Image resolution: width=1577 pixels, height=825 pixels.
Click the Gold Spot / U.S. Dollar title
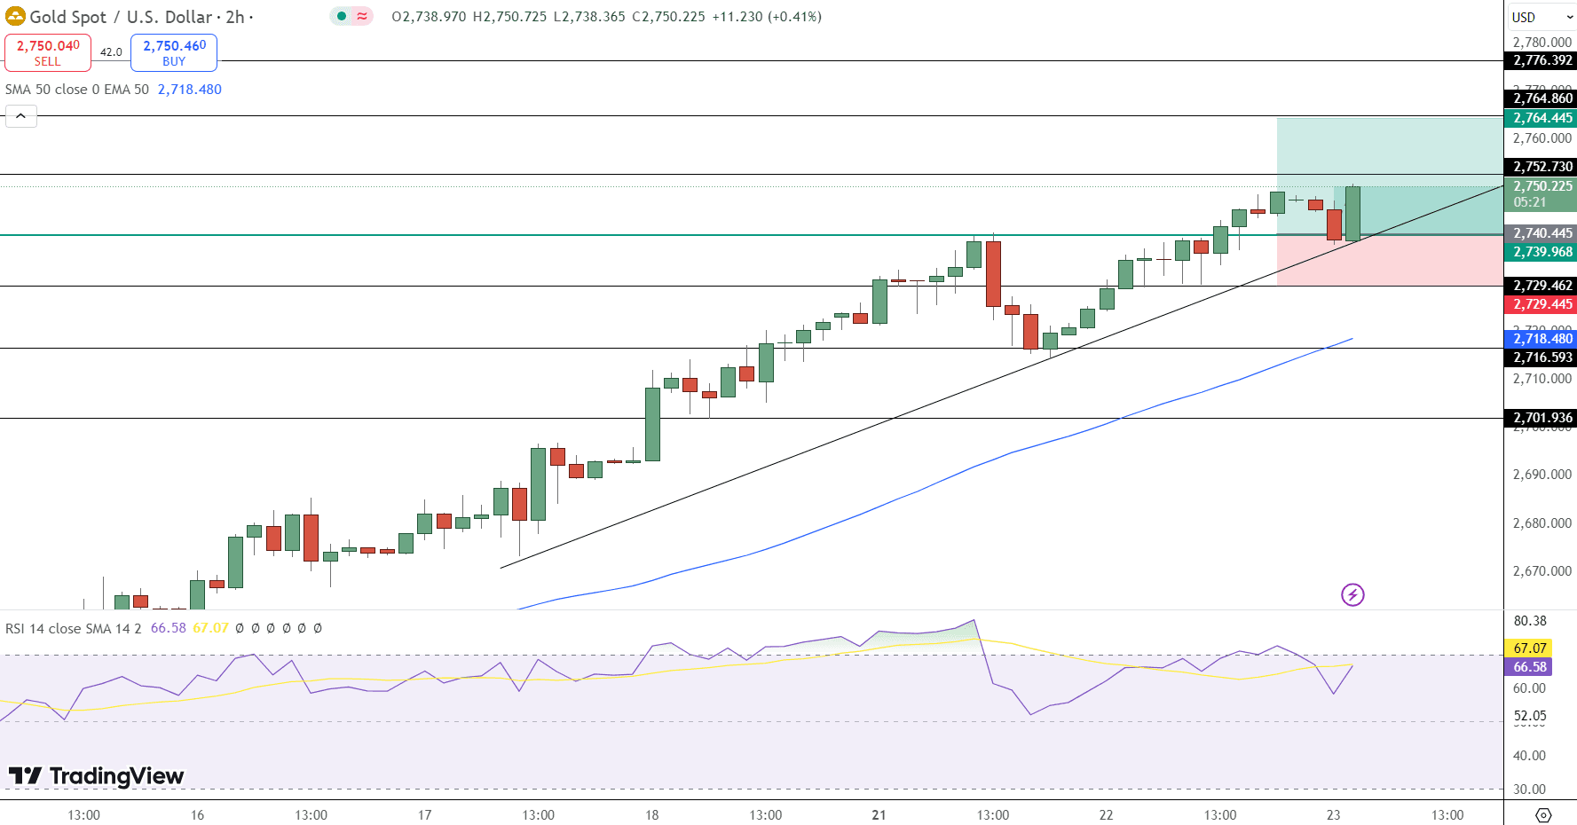pos(122,17)
